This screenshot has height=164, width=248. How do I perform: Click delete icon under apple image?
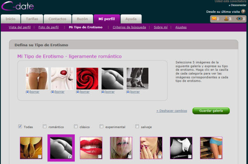[x=52, y=92]
